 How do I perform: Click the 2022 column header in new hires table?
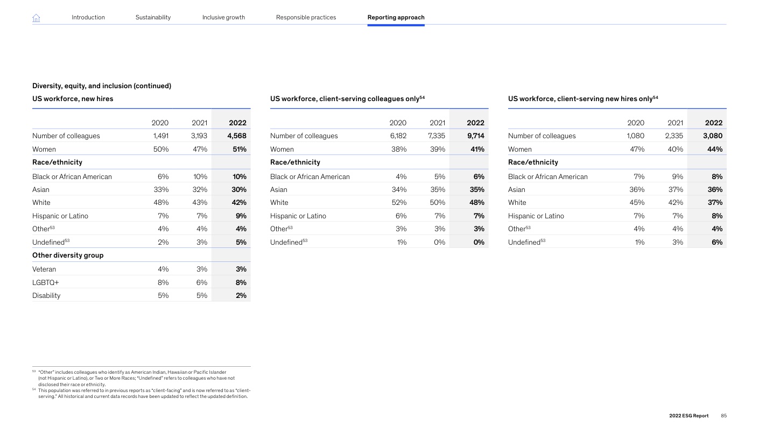[x=237, y=123]
